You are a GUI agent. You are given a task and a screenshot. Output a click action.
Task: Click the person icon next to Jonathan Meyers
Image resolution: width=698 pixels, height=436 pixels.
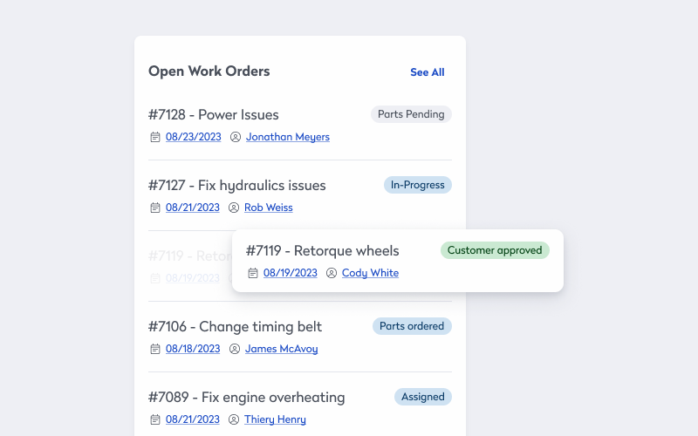pyautogui.click(x=236, y=137)
